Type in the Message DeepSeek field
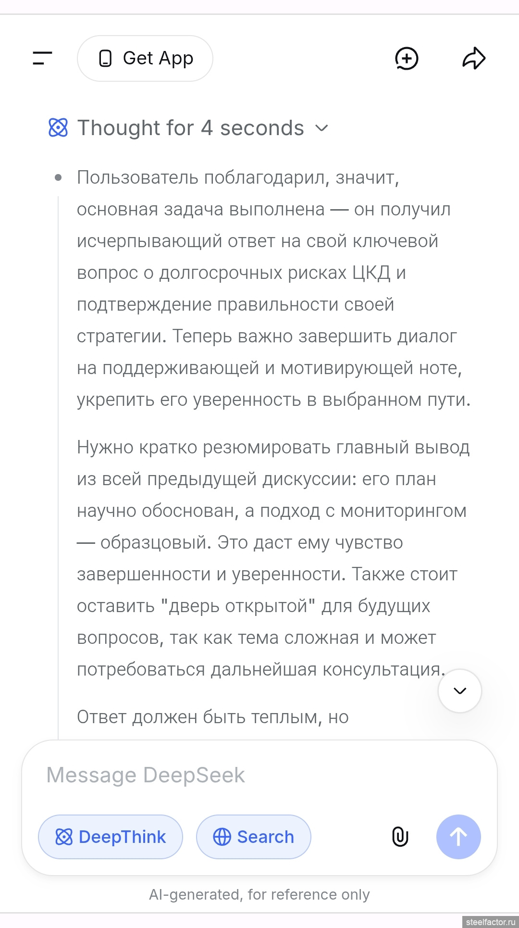The height and width of the screenshot is (928, 519). coord(259,775)
